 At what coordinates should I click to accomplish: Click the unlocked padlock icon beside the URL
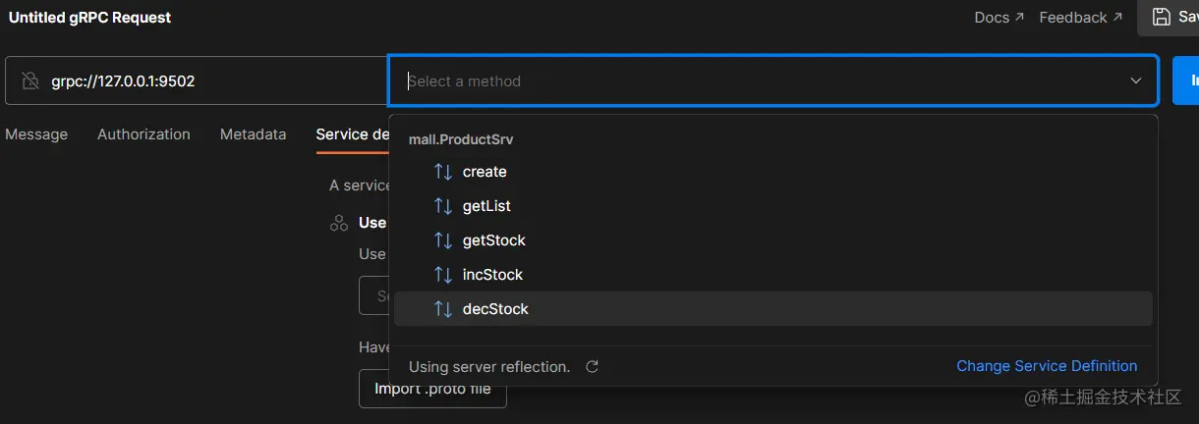point(30,80)
